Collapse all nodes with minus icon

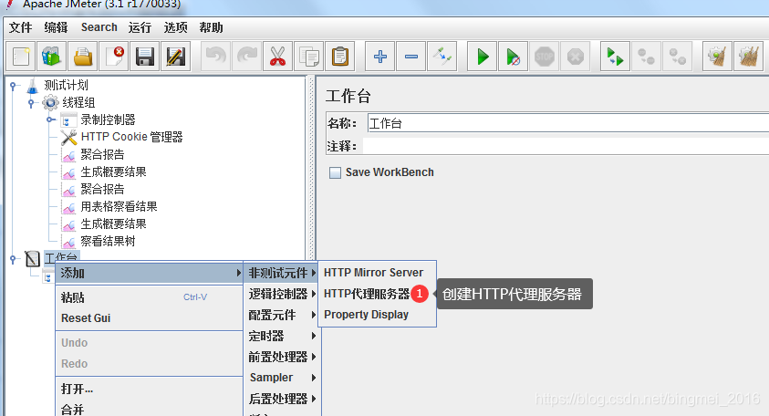(x=411, y=57)
